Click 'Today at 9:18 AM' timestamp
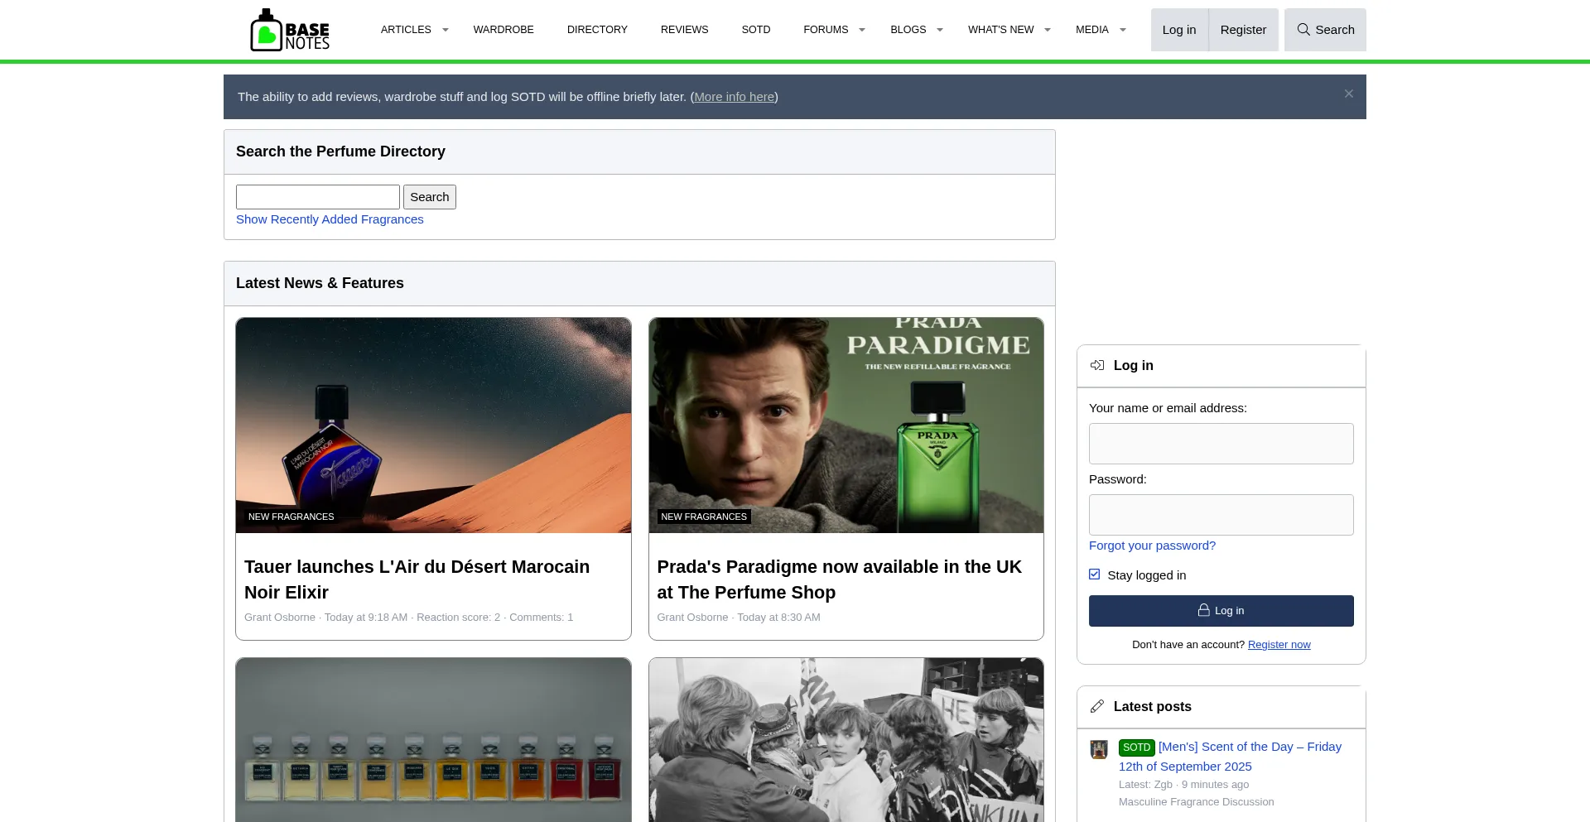This screenshot has height=822, width=1590. coord(366,618)
